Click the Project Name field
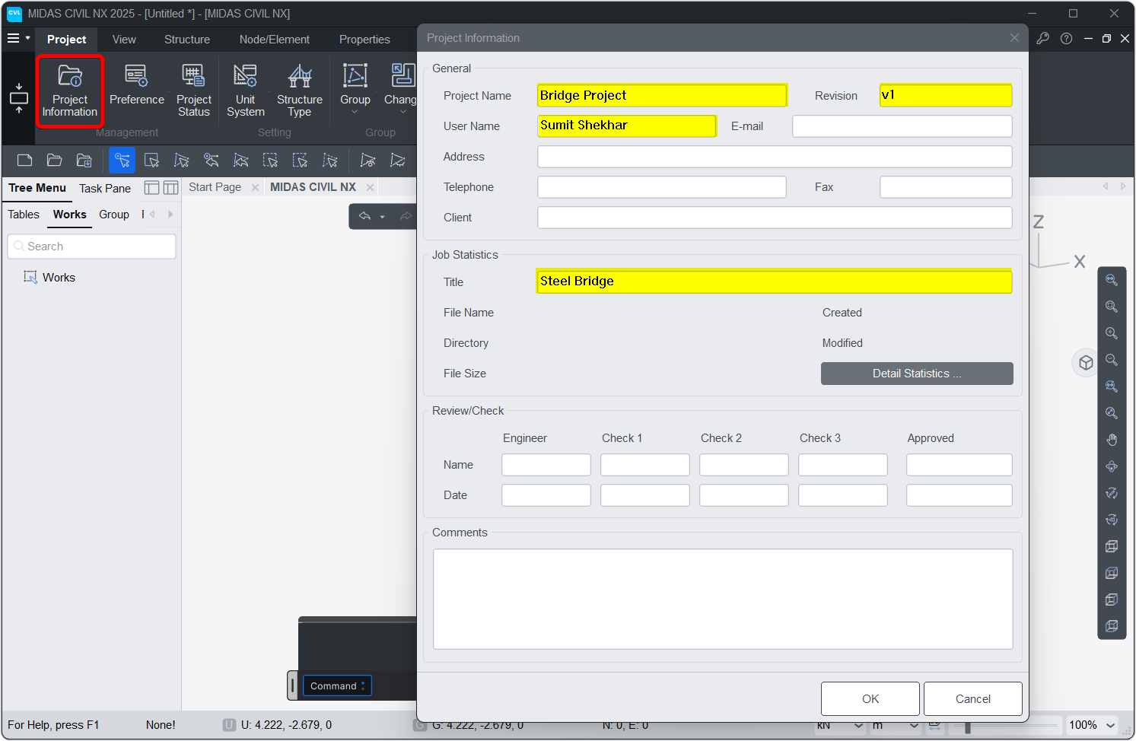The image size is (1136, 741). click(x=662, y=95)
